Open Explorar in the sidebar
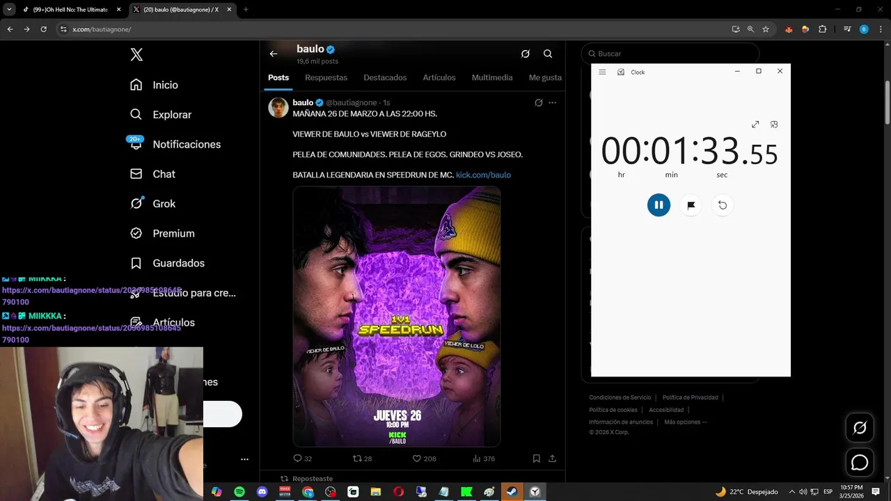 click(160, 115)
